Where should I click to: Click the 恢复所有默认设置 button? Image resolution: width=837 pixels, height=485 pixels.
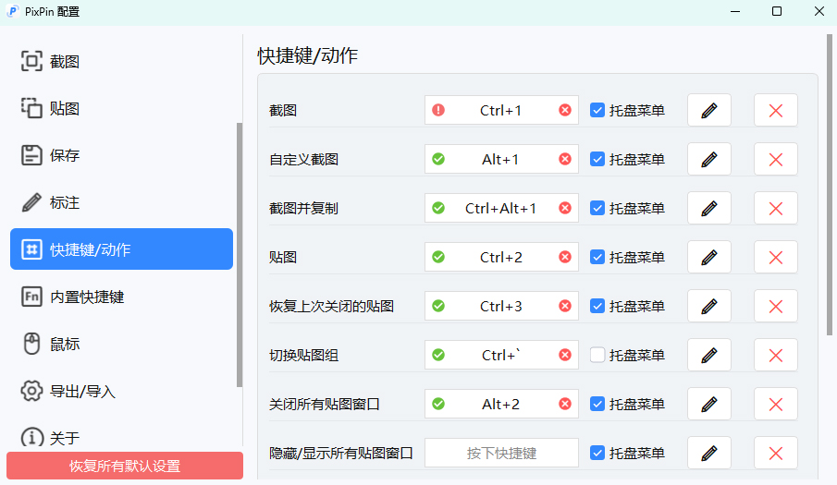(x=125, y=466)
